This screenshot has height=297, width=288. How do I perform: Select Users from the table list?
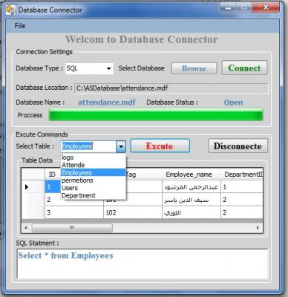point(94,188)
